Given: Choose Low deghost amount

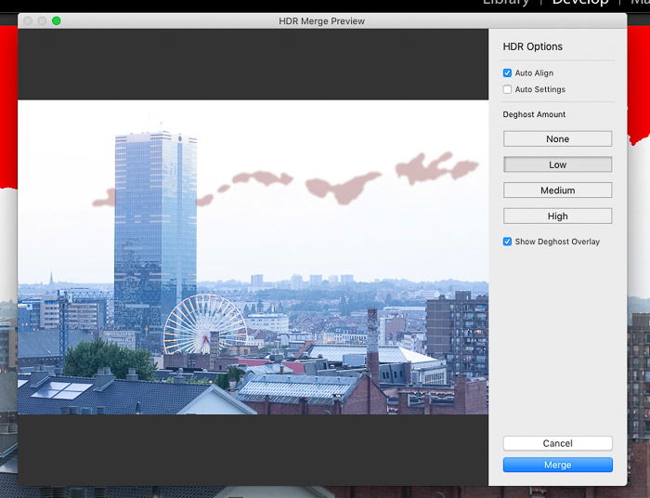Looking at the screenshot, I should pyautogui.click(x=557, y=164).
